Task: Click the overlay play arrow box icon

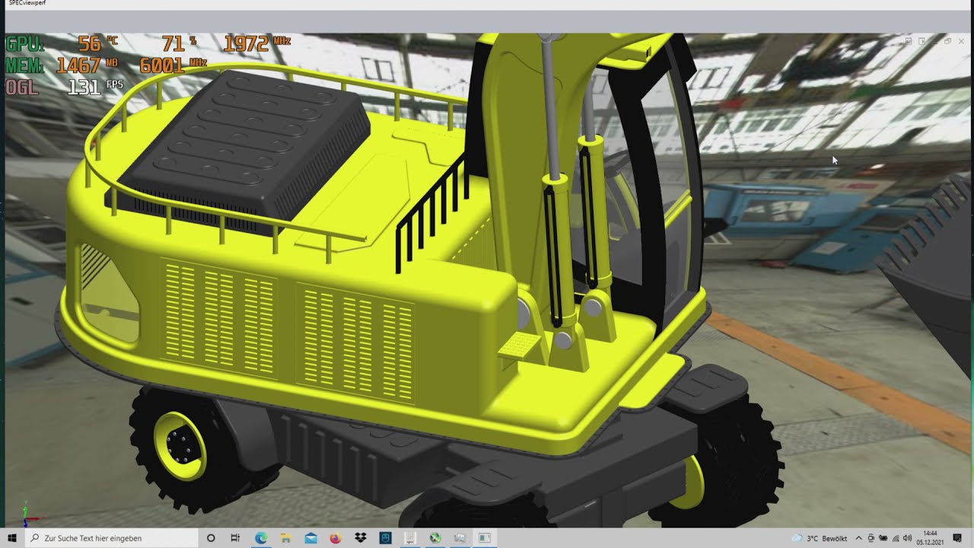Action: tap(921, 41)
